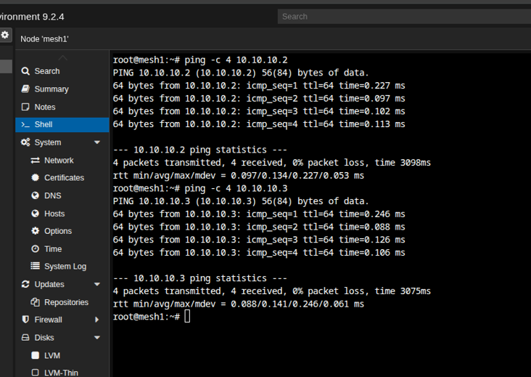The width and height of the screenshot is (531, 377).
Task: Click the line ending "time 3098ms"
Action: (271, 163)
